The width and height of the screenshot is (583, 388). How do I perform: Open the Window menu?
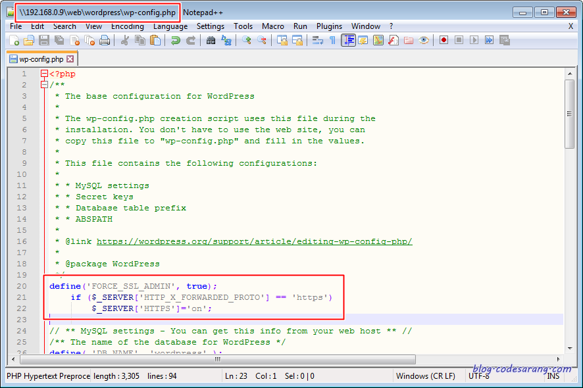point(365,26)
